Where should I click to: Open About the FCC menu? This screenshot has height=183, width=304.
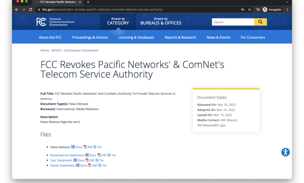coord(50,38)
